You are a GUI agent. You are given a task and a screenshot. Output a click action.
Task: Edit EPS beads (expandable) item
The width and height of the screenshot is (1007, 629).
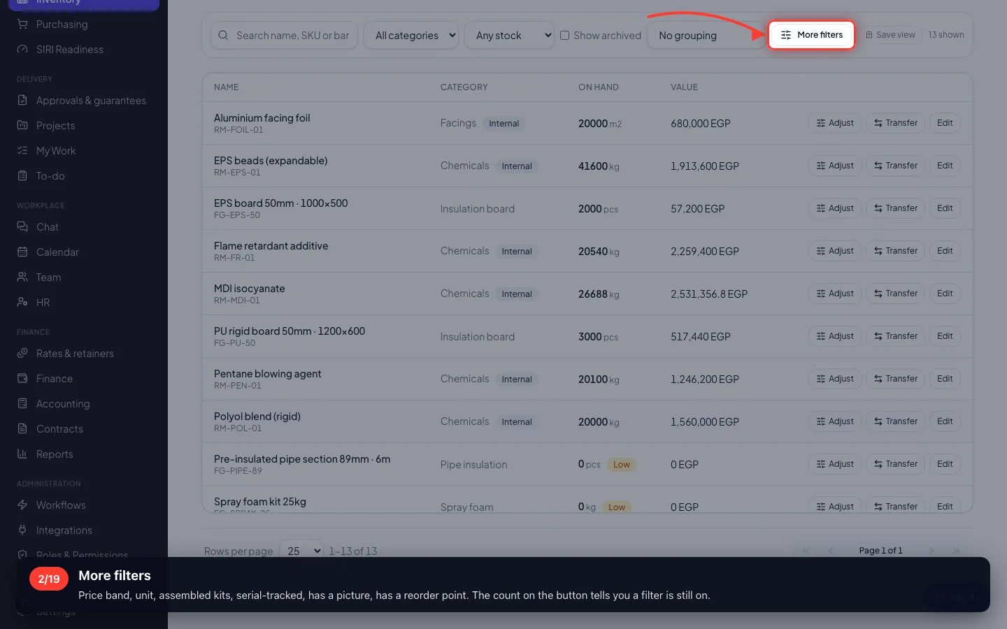[x=945, y=166]
